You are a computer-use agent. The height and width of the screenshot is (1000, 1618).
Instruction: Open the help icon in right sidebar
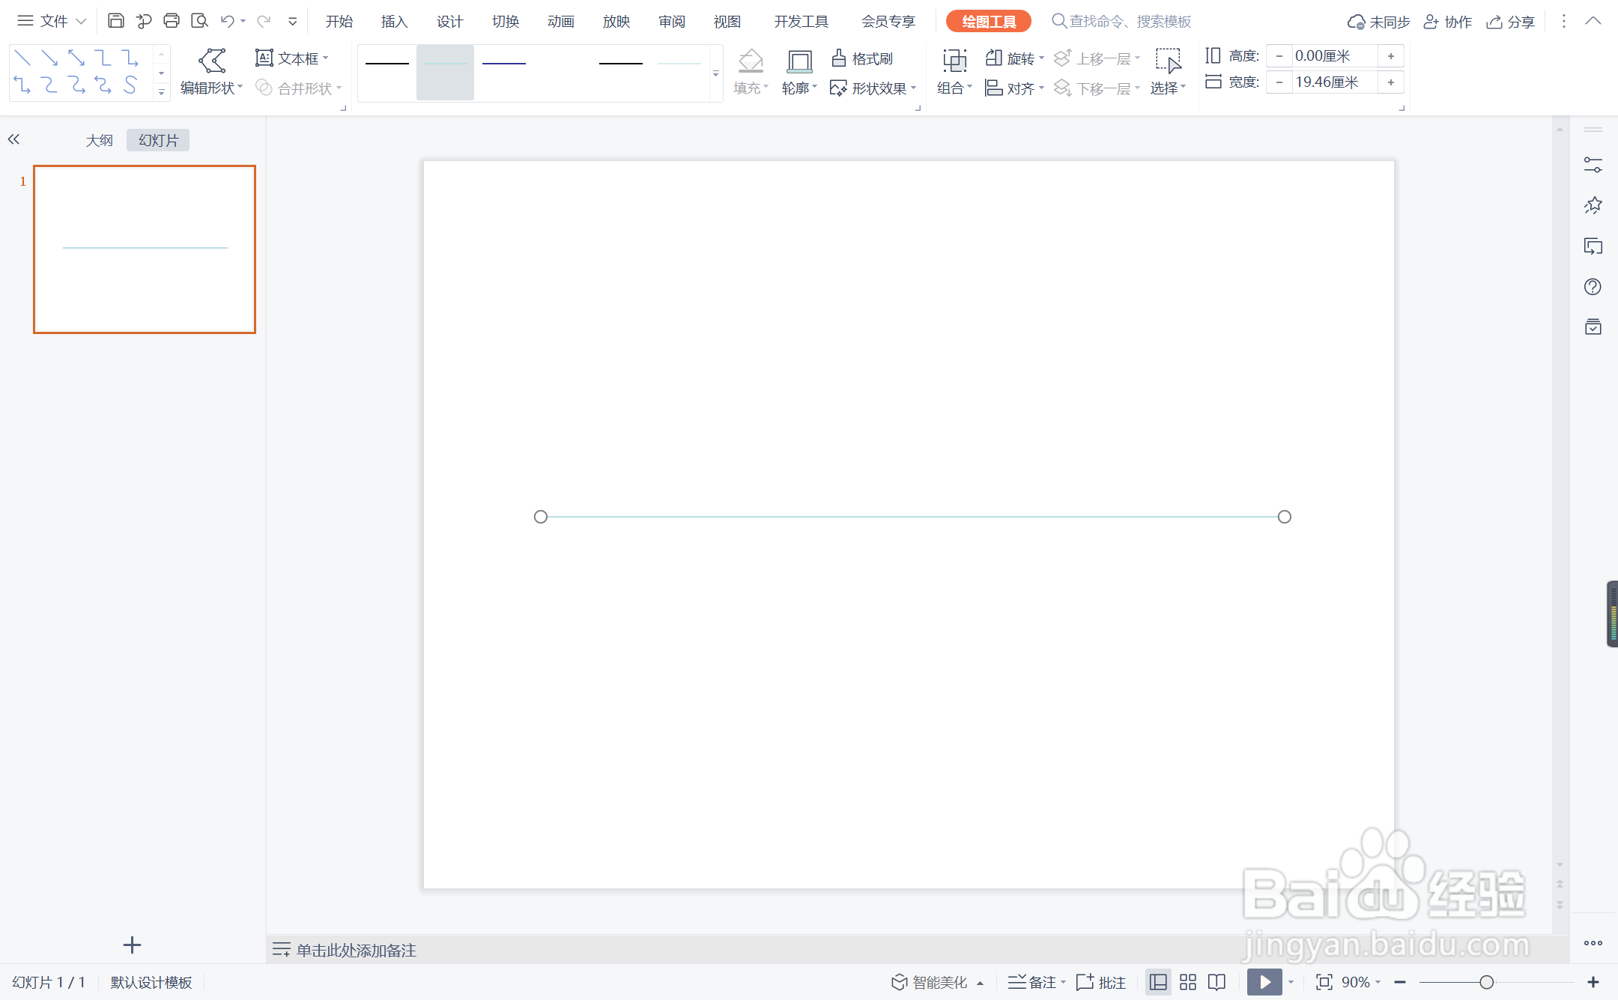click(1593, 287)
